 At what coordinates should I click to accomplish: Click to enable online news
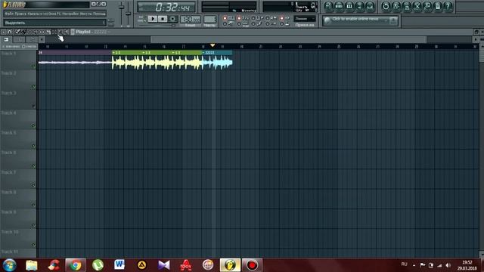(x=355, y=19)
